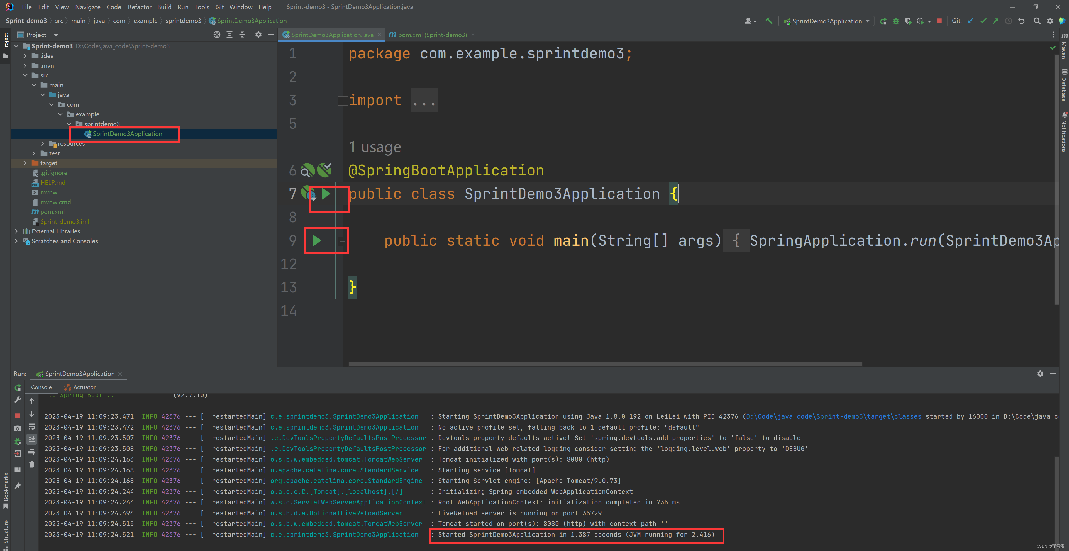Viewport: 1069px width, 551px height.
Task: Hide the Project tool window
Action: tap(271, 35)
